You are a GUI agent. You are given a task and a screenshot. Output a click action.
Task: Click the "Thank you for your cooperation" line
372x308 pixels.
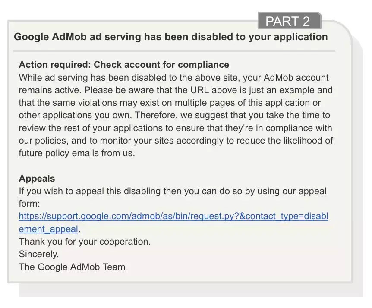[85, 242]
